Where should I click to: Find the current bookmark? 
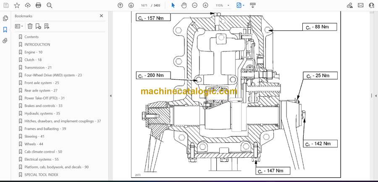pos(47,26)
